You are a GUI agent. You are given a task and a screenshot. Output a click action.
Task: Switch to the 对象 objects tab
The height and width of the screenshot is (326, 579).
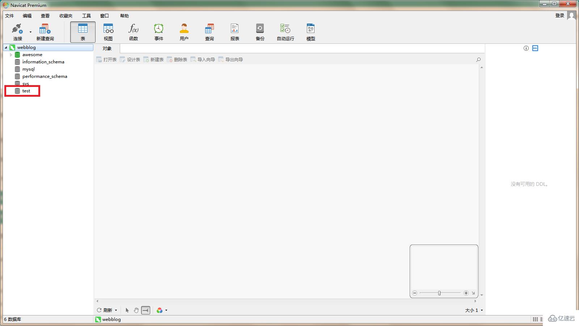pyautogui.click(x=107, y=49)
